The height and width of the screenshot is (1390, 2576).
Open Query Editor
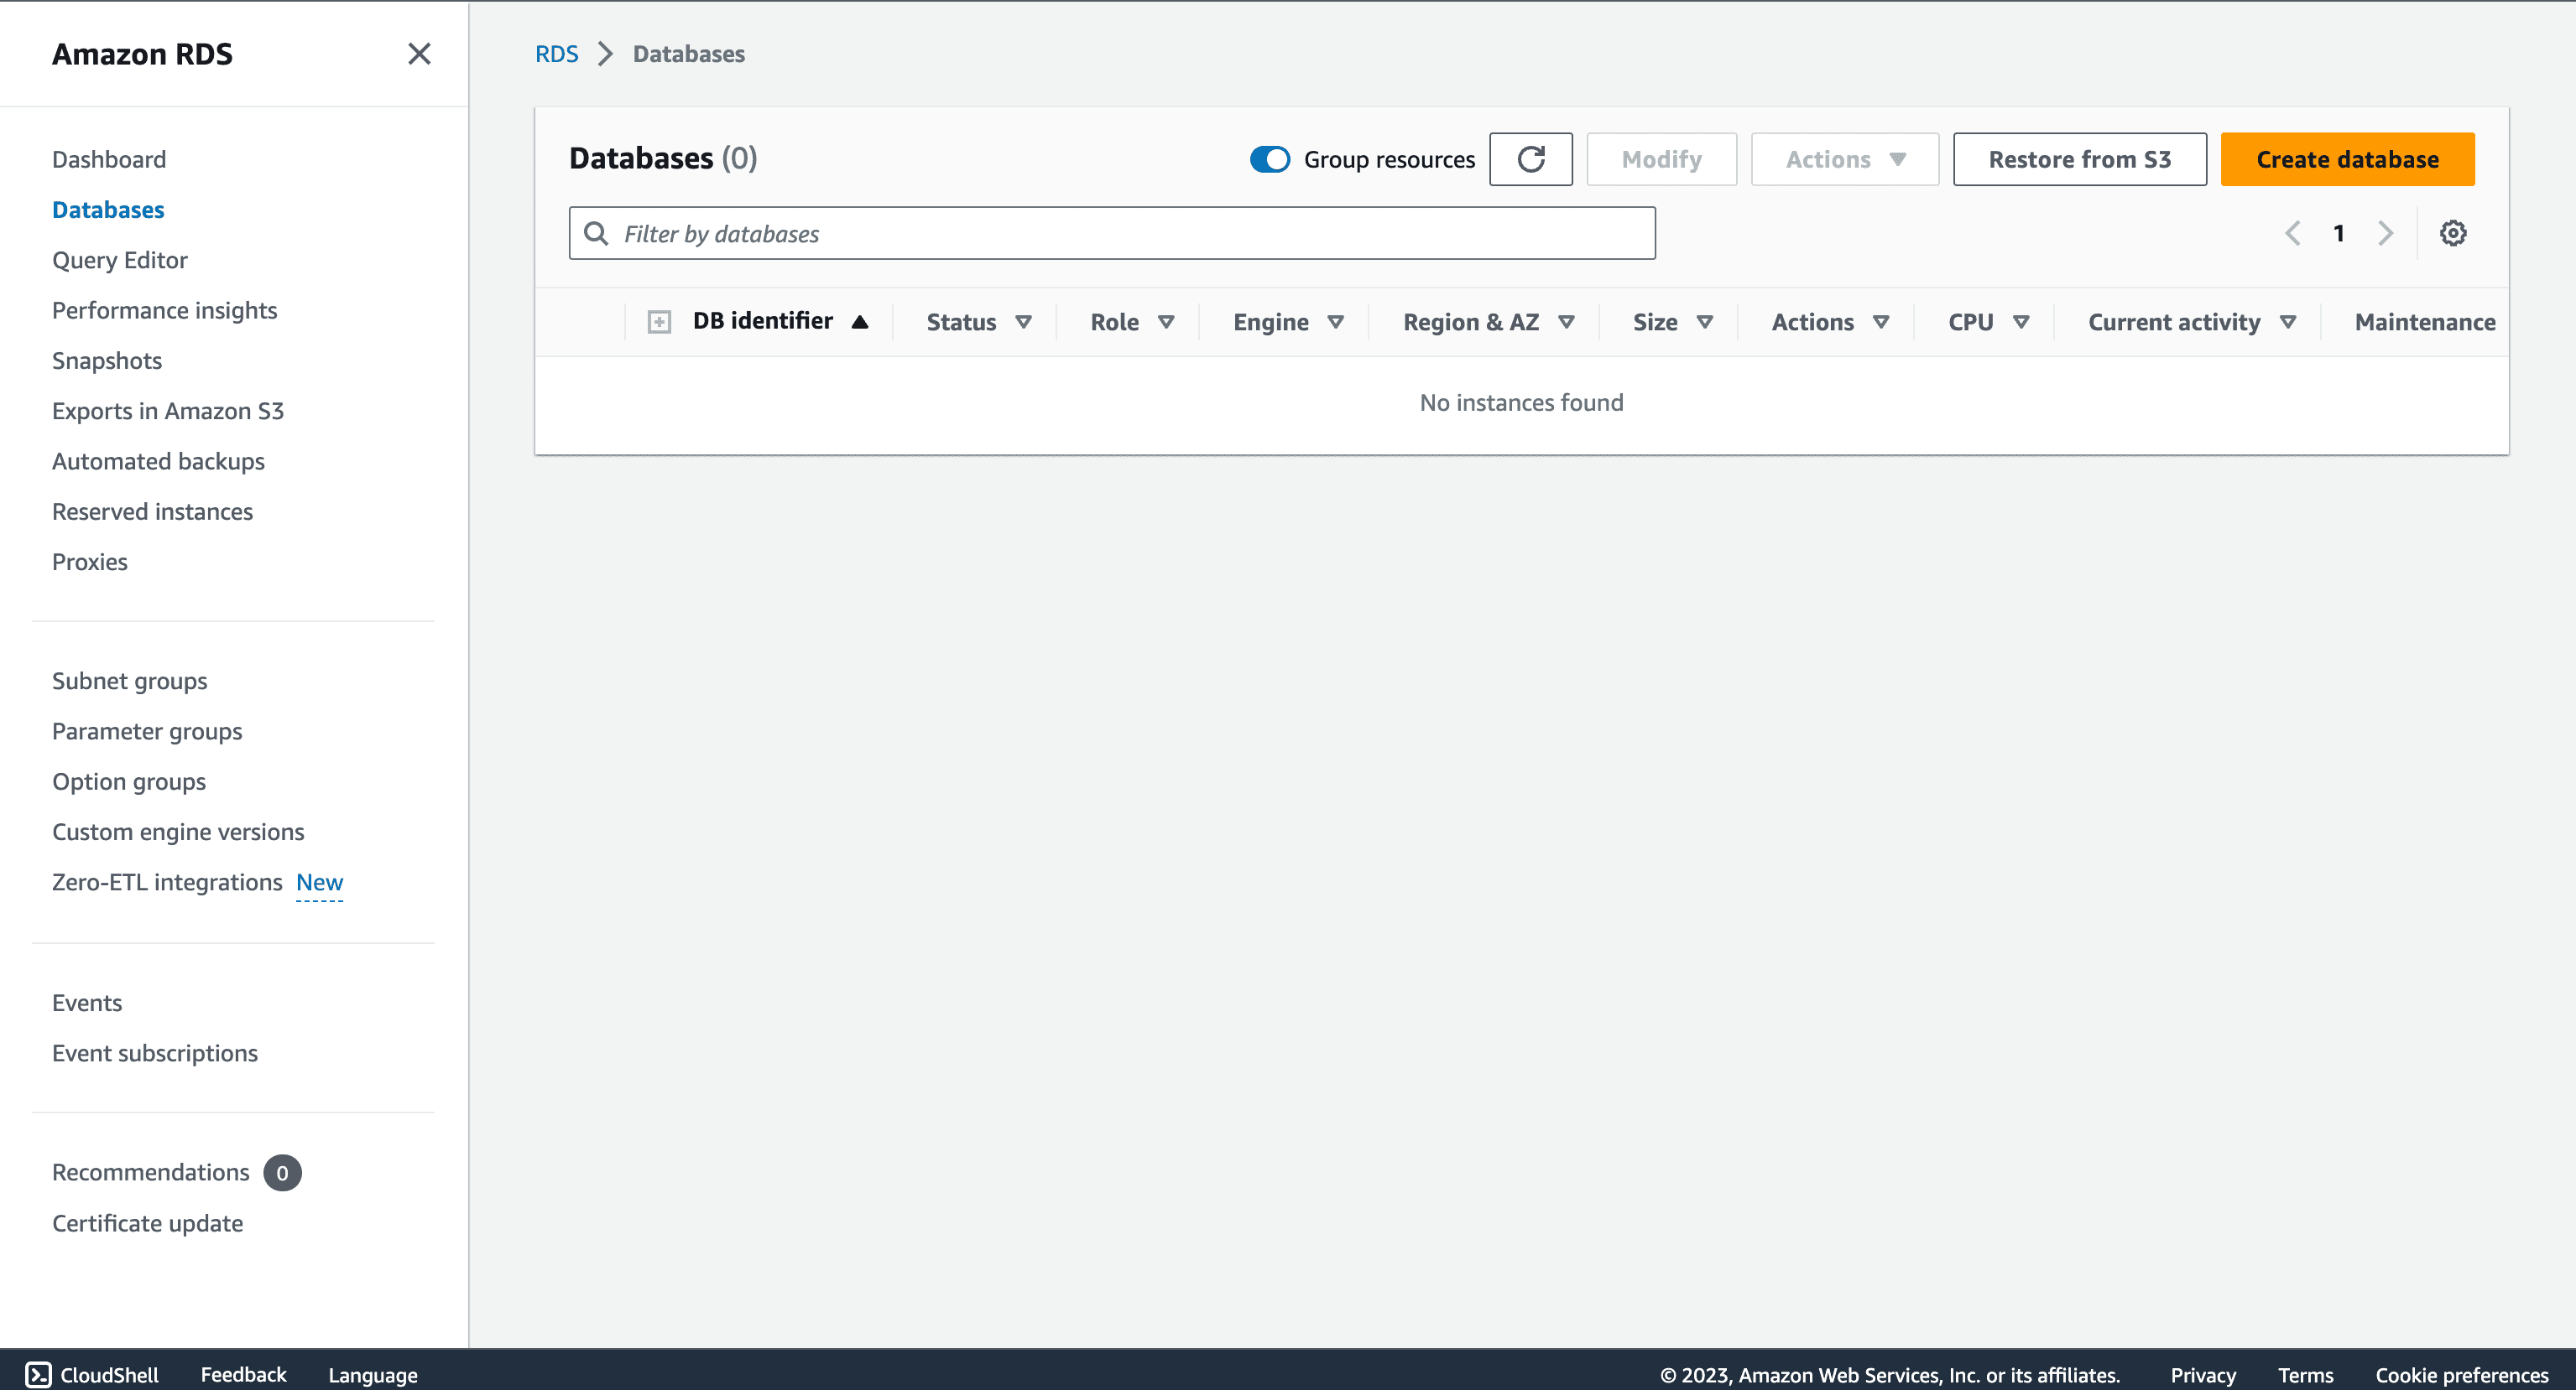tap(120, 261)
